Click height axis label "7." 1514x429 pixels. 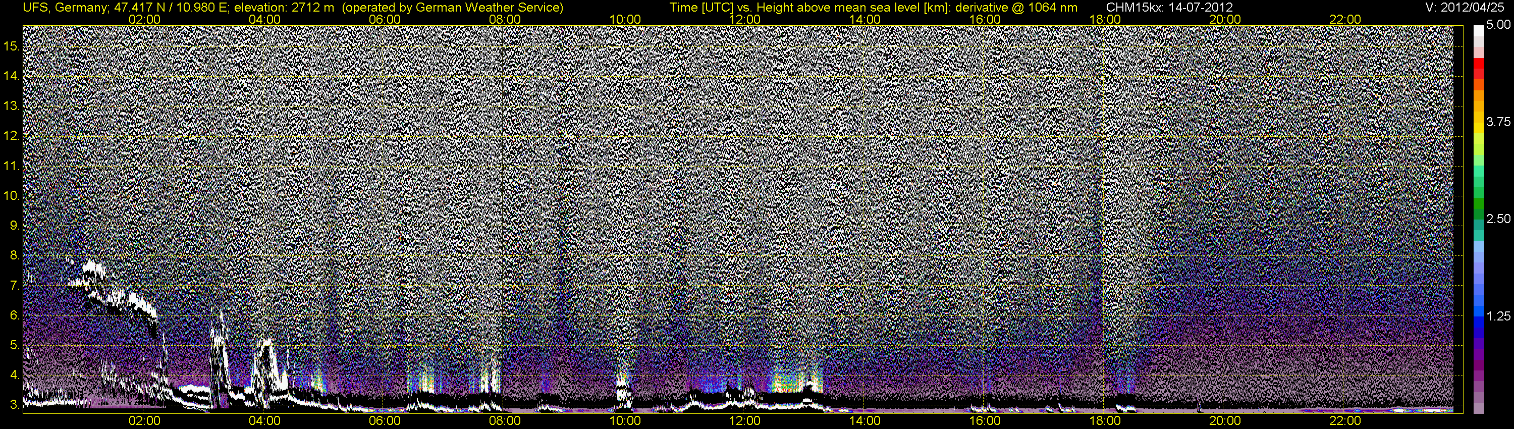[x=15, y=286]
